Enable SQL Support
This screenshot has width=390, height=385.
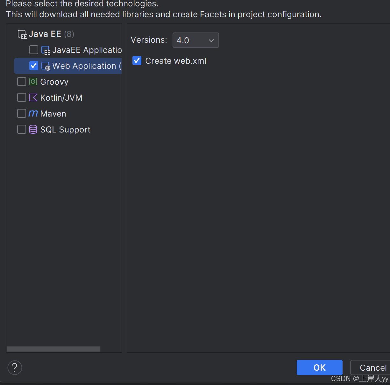tap(21, 129)
